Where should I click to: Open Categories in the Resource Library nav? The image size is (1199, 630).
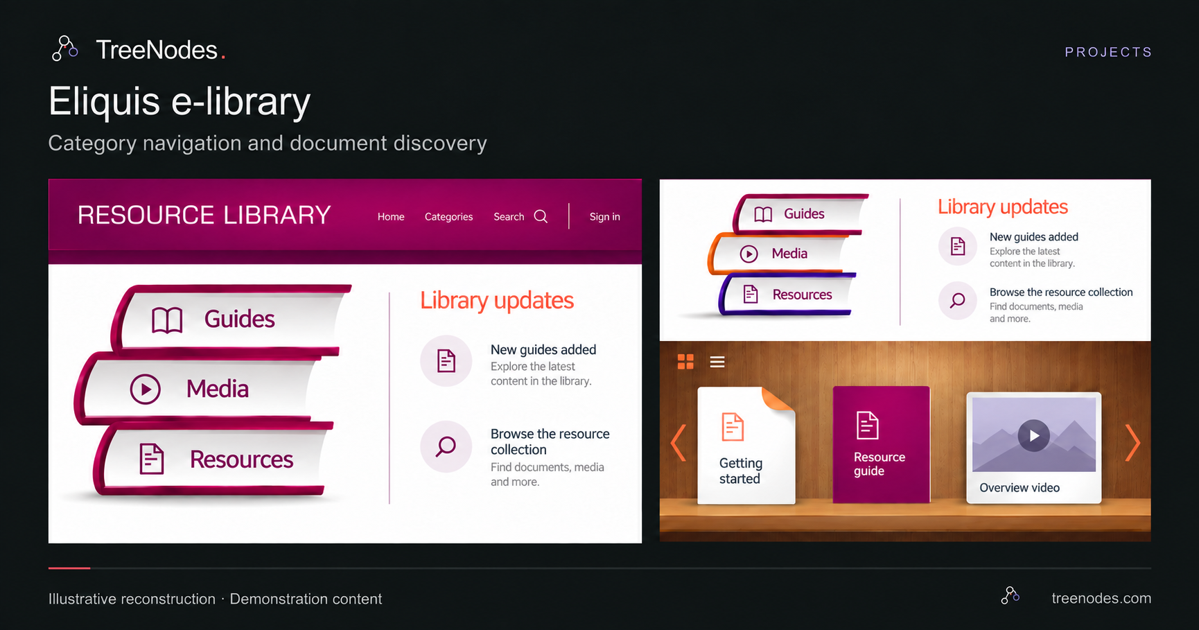pos(448,217)
